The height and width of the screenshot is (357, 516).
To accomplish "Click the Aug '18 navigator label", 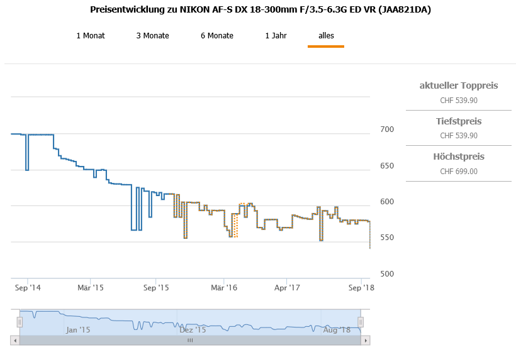I will 337,329.
